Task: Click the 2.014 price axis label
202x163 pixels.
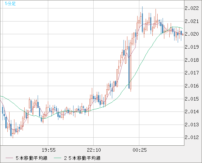Action: [x=192, y=111]
